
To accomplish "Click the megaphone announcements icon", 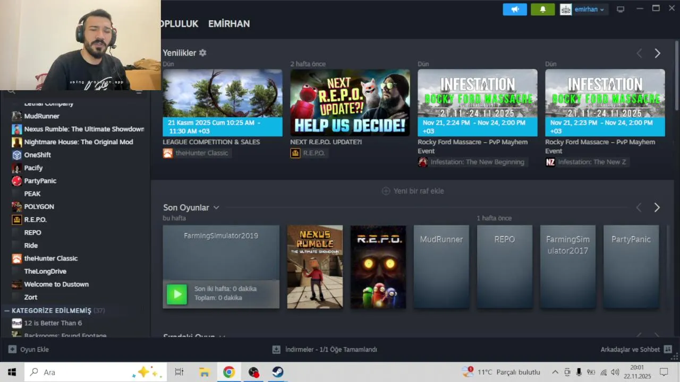I will pos(515,10).
